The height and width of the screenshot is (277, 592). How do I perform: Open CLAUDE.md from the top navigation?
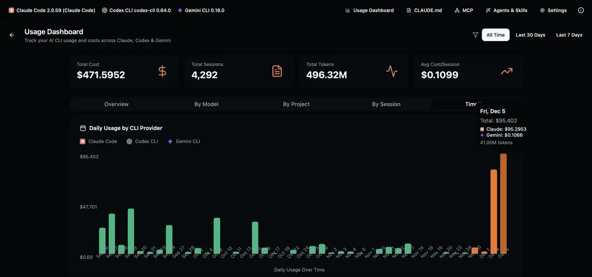(x=428, y=10)
